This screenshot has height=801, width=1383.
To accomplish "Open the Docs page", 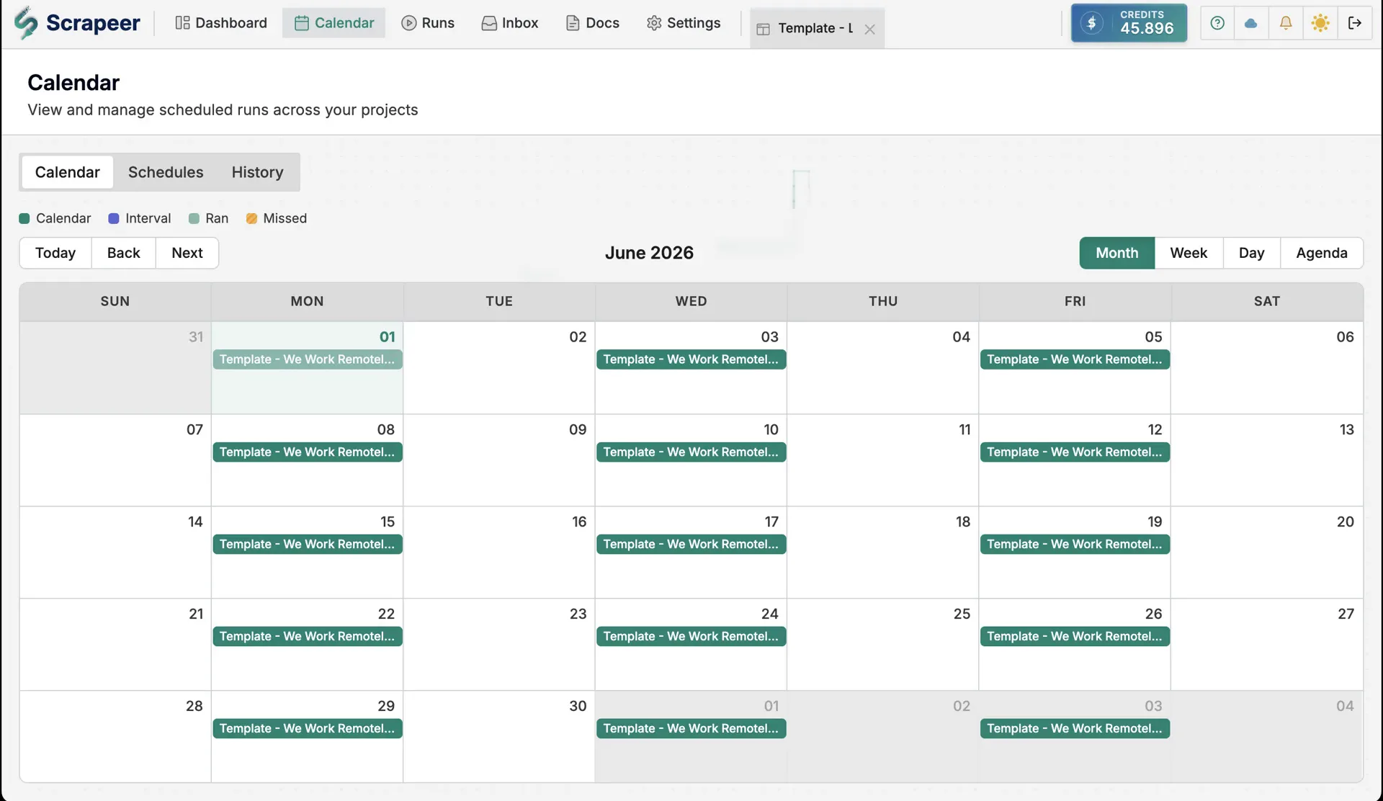I will (593, 23).
